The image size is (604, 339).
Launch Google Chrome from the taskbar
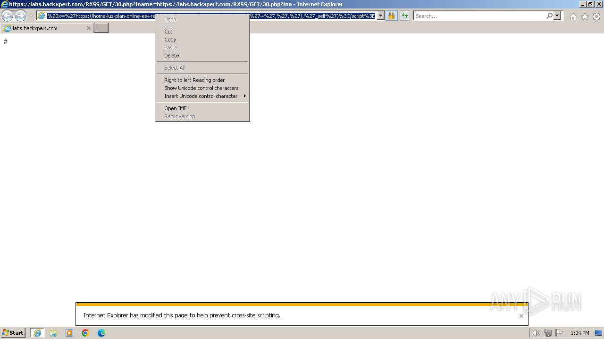pos(85,333)
